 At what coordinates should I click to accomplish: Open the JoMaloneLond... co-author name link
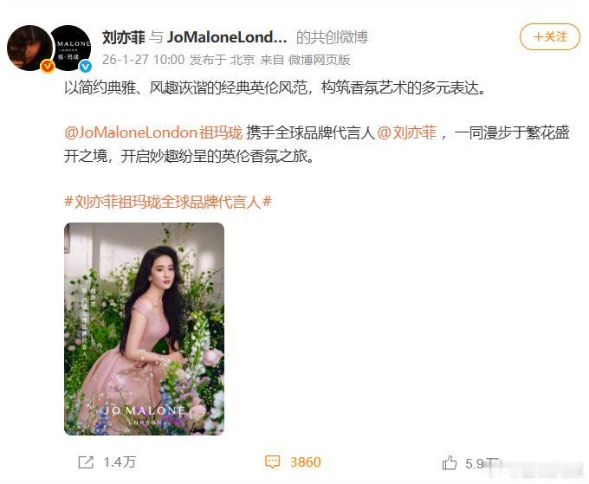click(x=227, y=37)
